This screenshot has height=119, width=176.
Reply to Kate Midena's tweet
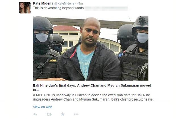click(35, 114)
